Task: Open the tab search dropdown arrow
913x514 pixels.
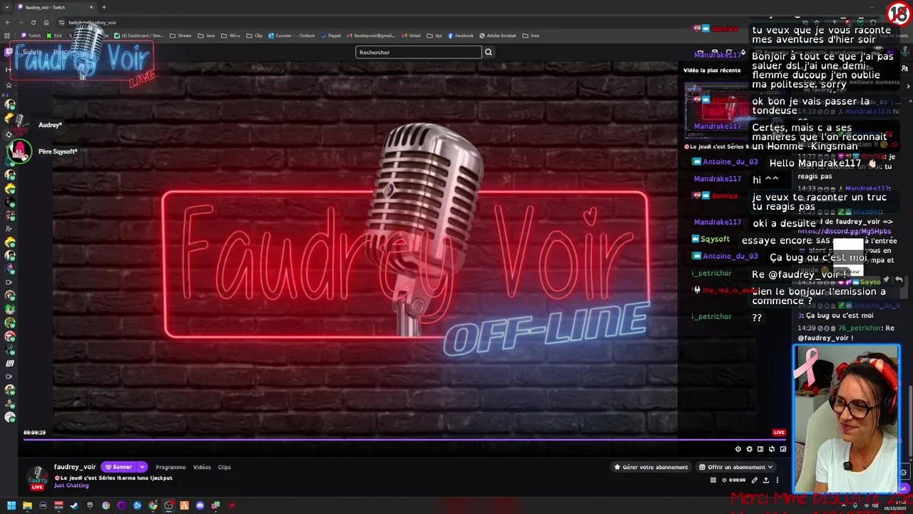Action: (x=7, y=7)
